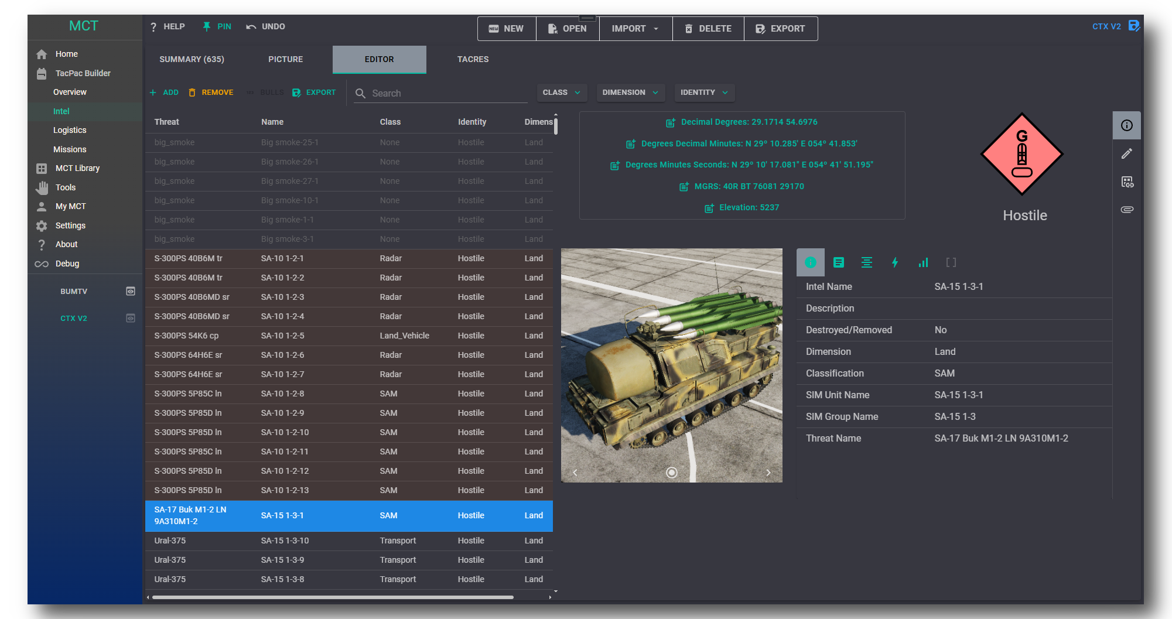Open the bar chart details tab
The width and height of the screenshot is (1172, 619).
click(922, 263)
